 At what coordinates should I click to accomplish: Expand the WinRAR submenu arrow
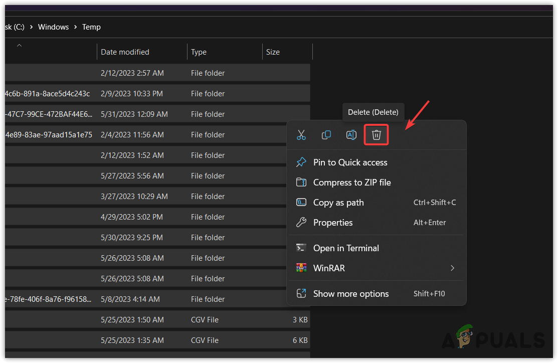452,268
